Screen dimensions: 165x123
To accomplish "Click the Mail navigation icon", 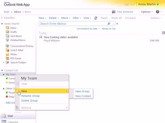I will 4,115.
